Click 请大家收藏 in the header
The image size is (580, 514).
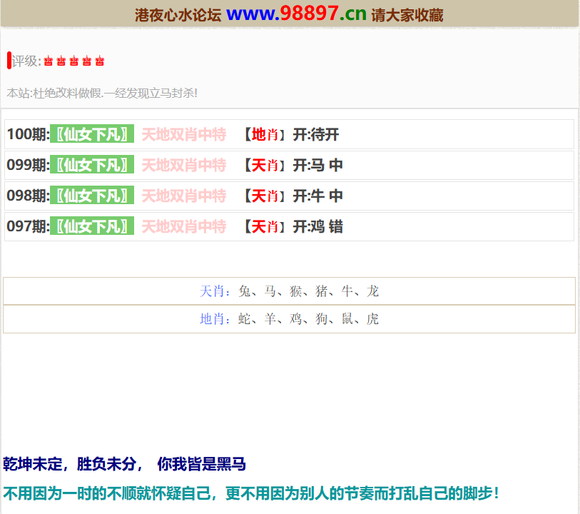tap(407, 15)
